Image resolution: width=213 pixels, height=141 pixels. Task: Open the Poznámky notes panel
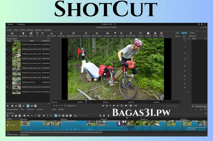click(86, 33)
